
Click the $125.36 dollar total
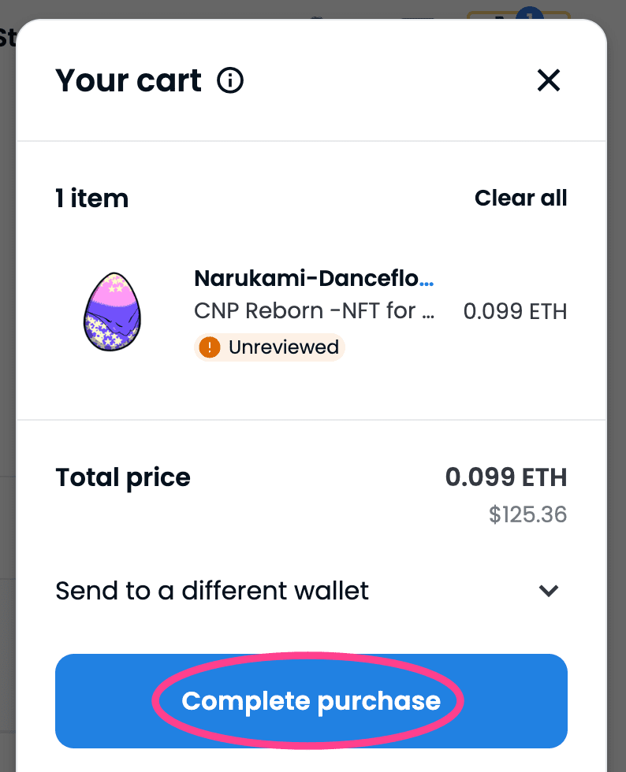click(x=527, y=514)
